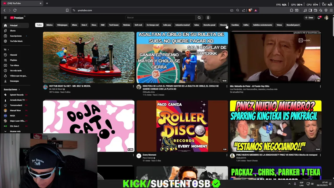334x188 pixels.
Task: Click the zoom magnifier in address bar
Action: (x=237, y=10)
